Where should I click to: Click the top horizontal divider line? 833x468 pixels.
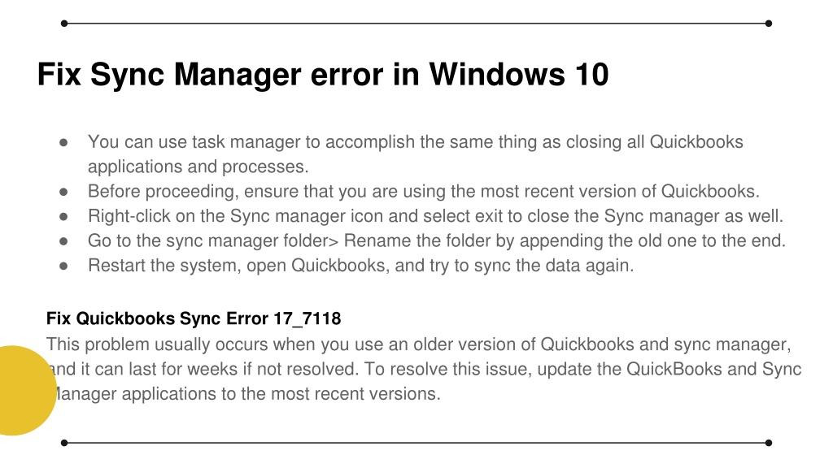(x=416, y=24)
